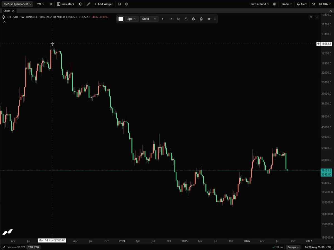The image size is (334, 250).
Task: Open drawing settings in floating toolbar
Action: tap(194, 19)
